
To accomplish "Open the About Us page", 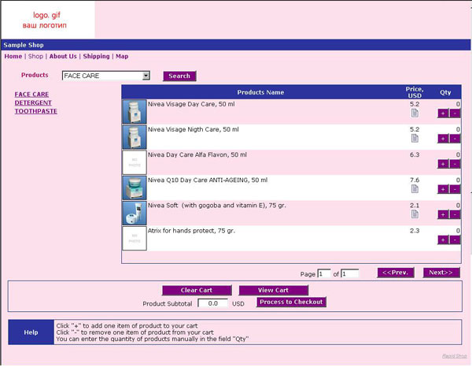I will [x=63, y=57].
